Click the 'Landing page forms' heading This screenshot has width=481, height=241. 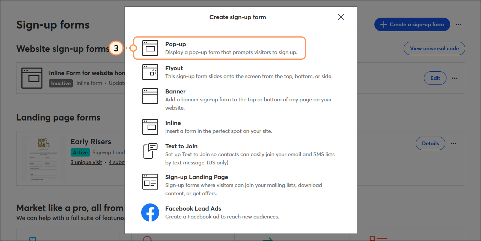(58, 117)
